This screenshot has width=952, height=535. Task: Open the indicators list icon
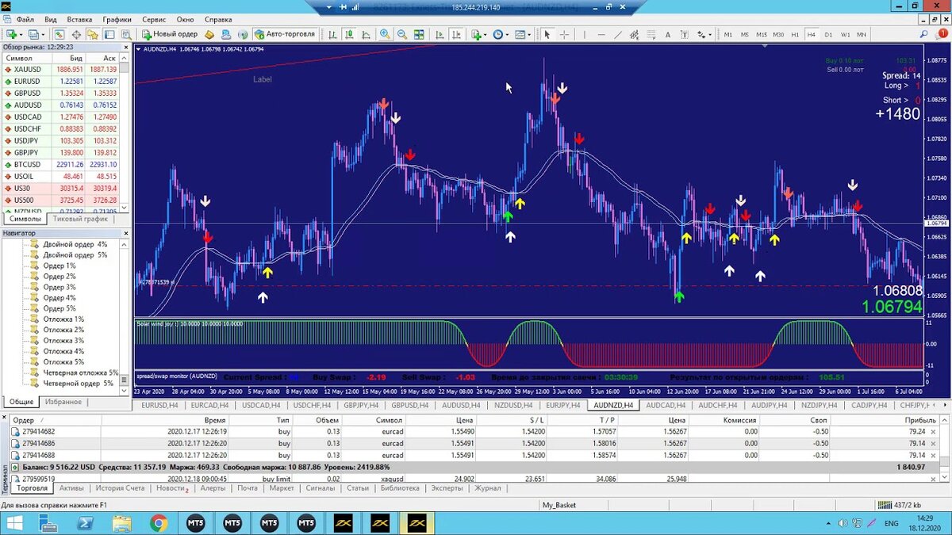(477, 34)
